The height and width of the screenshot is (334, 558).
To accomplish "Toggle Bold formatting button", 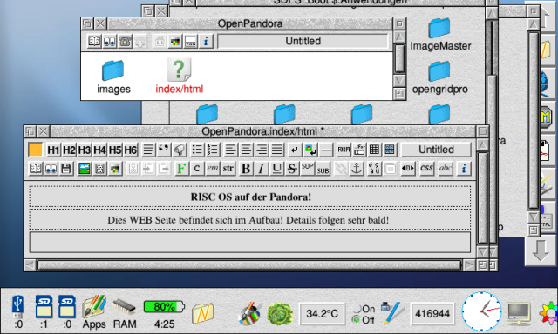I will point(246,169).
